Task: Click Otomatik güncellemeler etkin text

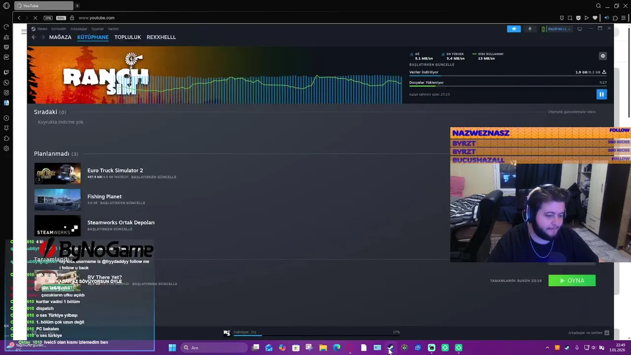Action: (571, 112)
